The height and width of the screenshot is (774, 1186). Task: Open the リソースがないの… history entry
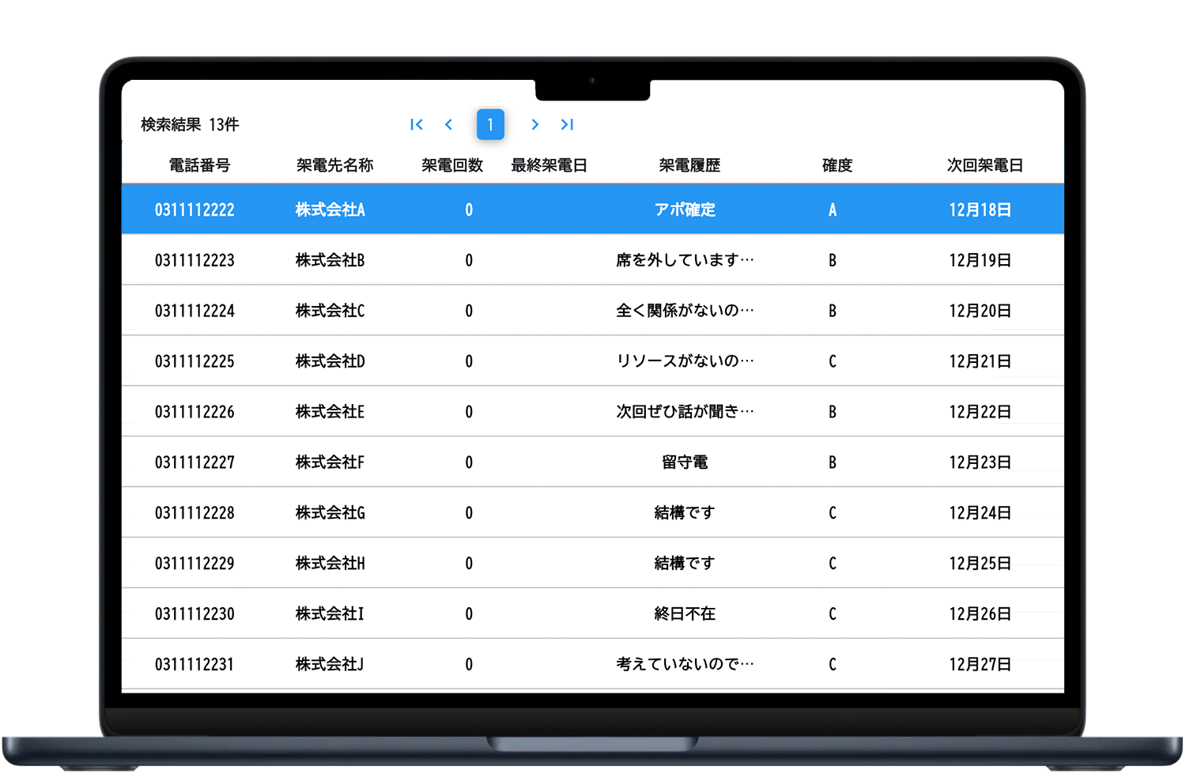pyautogui.click(x=685, y=362)
